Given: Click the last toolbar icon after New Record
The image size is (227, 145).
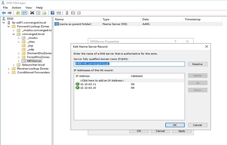Looking at the screenshot, I should [79, 13].
